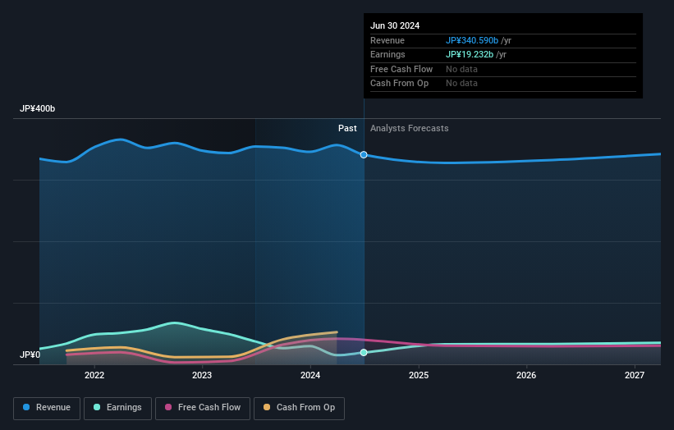The height and width of the screenshot is (430, 674).
Task: Toggle the Free Cash Flow legend button
Action: [203, 408]
